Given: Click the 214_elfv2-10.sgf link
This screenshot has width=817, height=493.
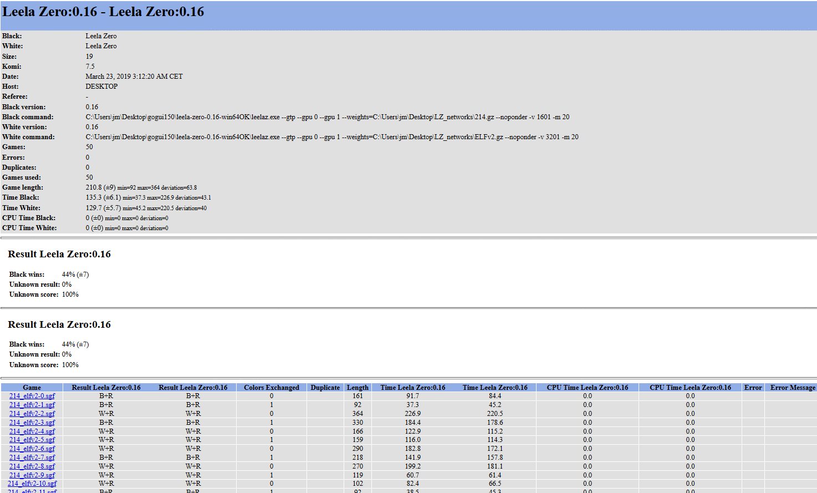Looking at the screenshot, I should pyautogui.click(x=32, y=484).
